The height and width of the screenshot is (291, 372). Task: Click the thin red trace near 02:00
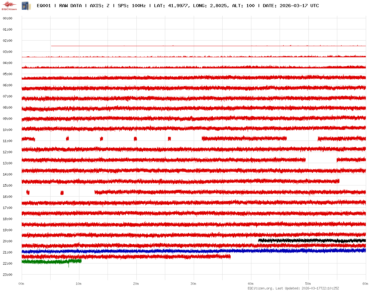point(186,46)
